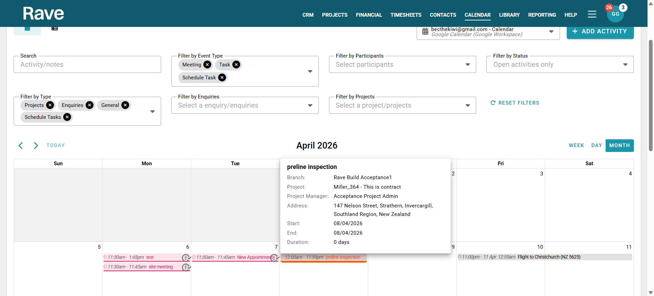Remove the Schedule Tasks type chip
The width and height of the screenshot is (654, 296).
67,117
